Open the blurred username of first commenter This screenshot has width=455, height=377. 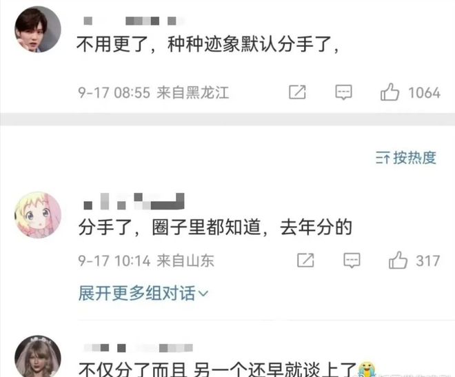click(x=134, y=21)
